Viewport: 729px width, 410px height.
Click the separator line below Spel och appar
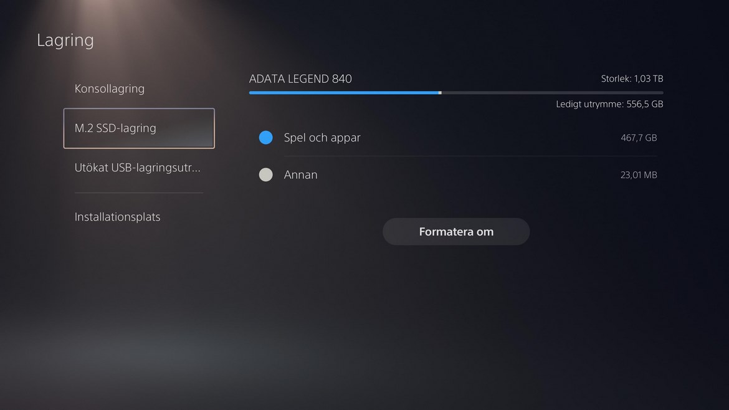click(x=470, y=156)
